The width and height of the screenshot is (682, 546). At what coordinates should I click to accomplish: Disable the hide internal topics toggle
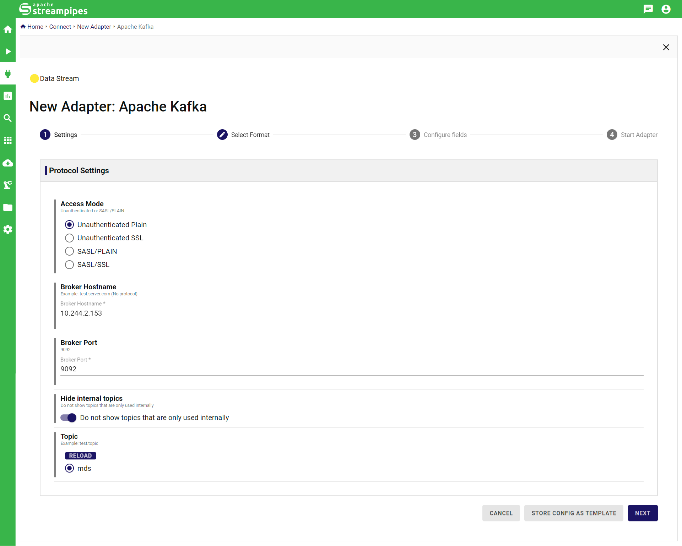pos(68,418)
